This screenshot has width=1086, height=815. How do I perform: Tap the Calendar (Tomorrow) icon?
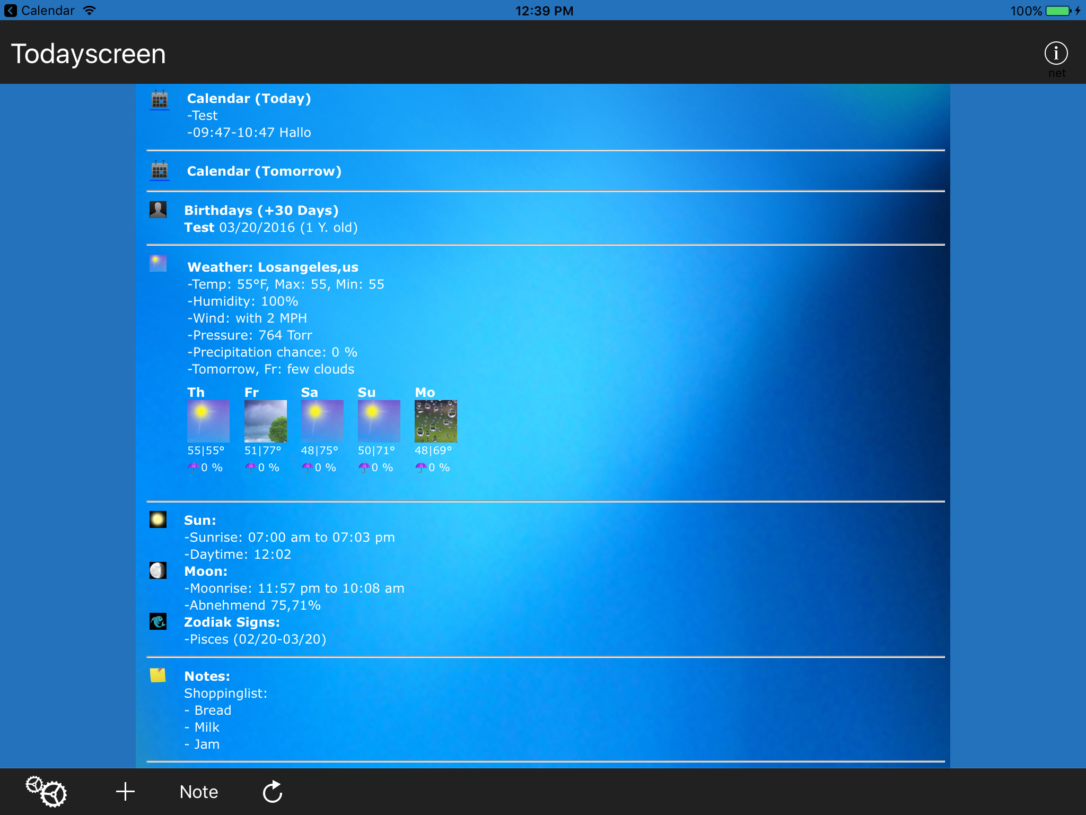pos(159,171)
